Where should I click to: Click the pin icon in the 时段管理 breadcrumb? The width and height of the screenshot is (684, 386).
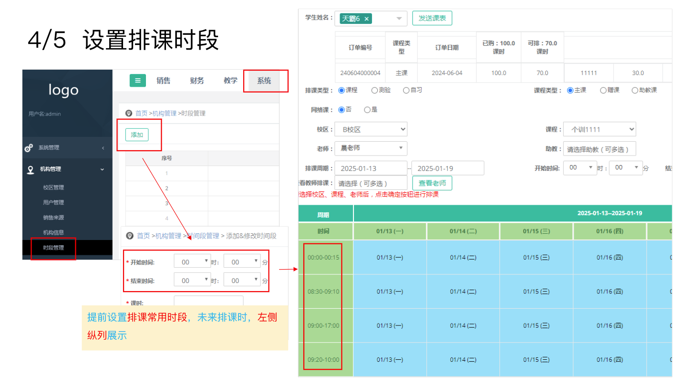click(x=129, y=113)
